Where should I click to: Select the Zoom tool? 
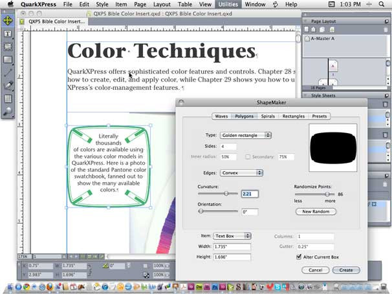click(8, 112)
